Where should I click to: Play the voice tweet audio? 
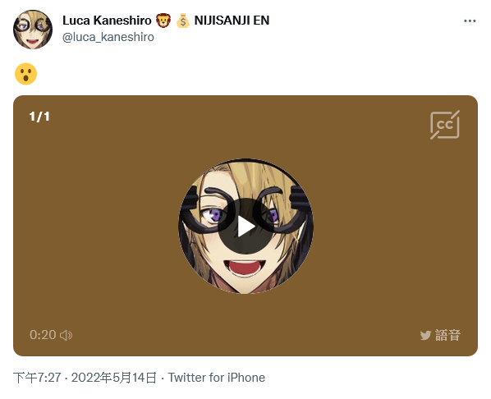click(245, 226)
